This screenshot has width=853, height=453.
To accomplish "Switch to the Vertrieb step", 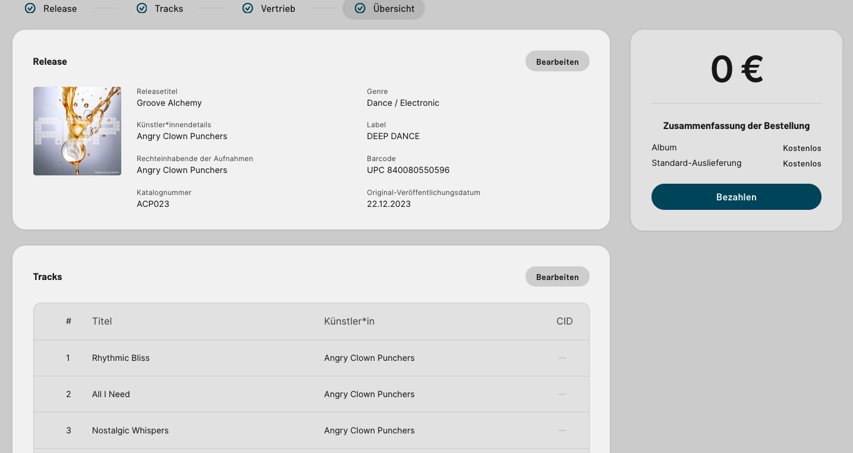I will coord(278,9).
